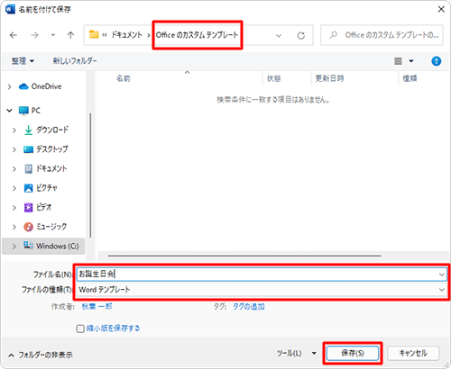The image size is (451, 369).
Task: Collapse the PC tree node
Action: pos(9,111)
